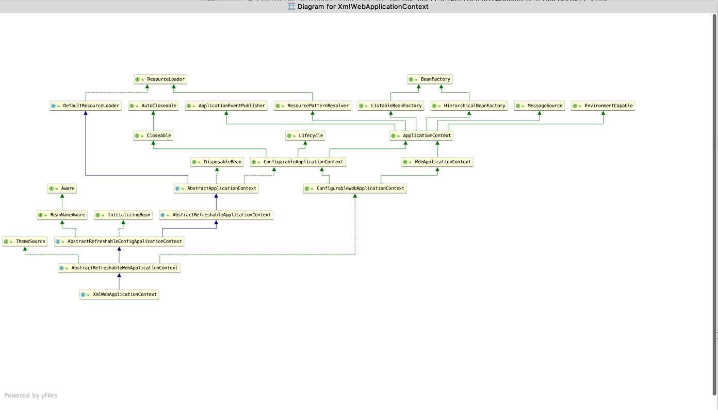Click the interface icon on ThemeSource
The width and height of the screenshot is (718, 410).
(x=6, y=242)
